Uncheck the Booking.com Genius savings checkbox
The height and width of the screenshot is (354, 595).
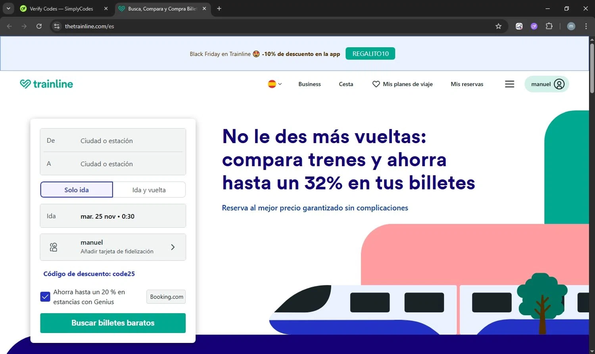pos(45,297)
